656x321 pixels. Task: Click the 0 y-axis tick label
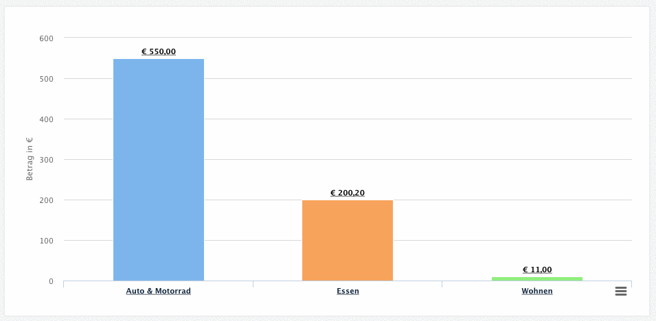click(x=51, y=281)
